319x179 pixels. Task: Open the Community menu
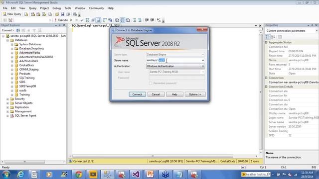pos(96,8)
